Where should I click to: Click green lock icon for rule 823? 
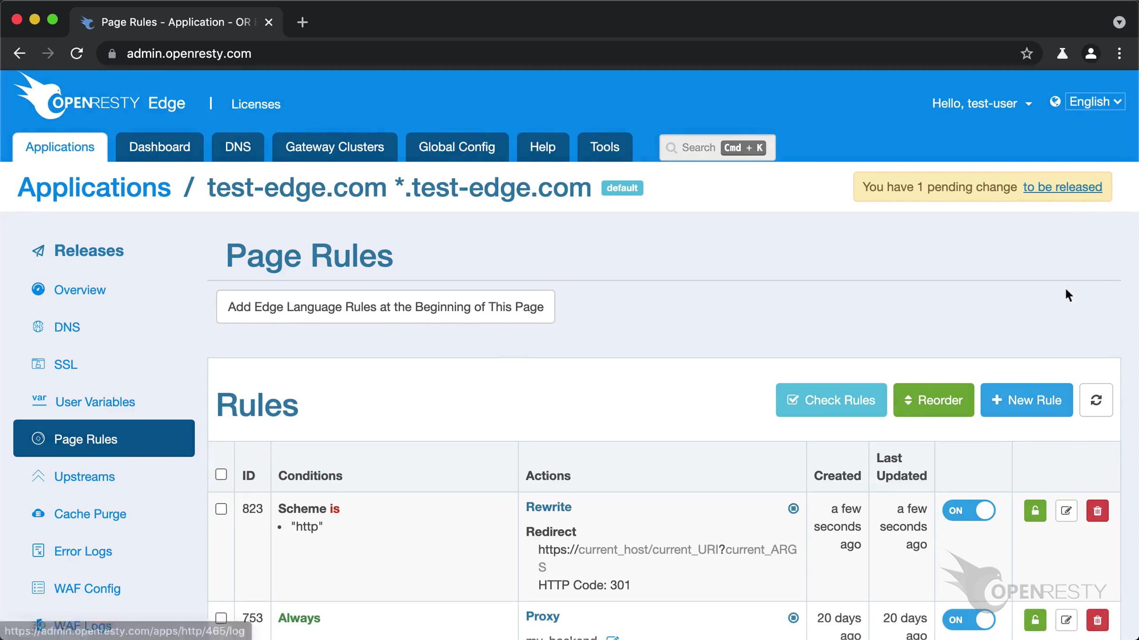tap(1035, 511)
